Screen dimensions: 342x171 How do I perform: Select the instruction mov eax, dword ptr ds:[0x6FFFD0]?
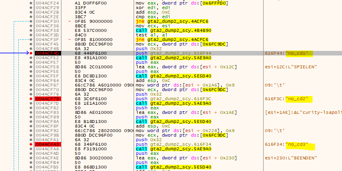(x=182, y=3)
